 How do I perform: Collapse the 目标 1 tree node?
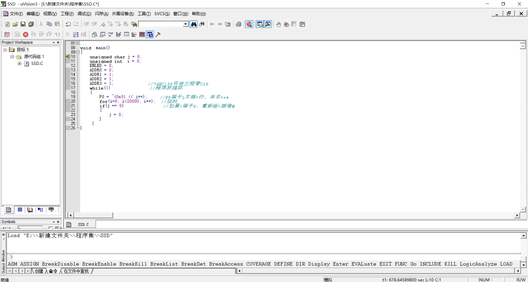5,50
